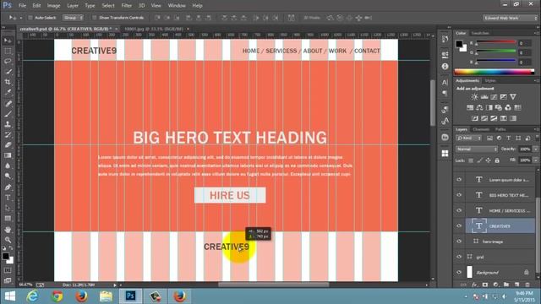This screenshot has width=541, height=304.
Task: Select the Eyedropper tool
Action: coord(8,92)
